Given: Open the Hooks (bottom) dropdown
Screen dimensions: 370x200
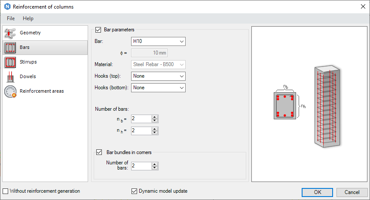Looking at the screenshot, I should pos(158,88).
